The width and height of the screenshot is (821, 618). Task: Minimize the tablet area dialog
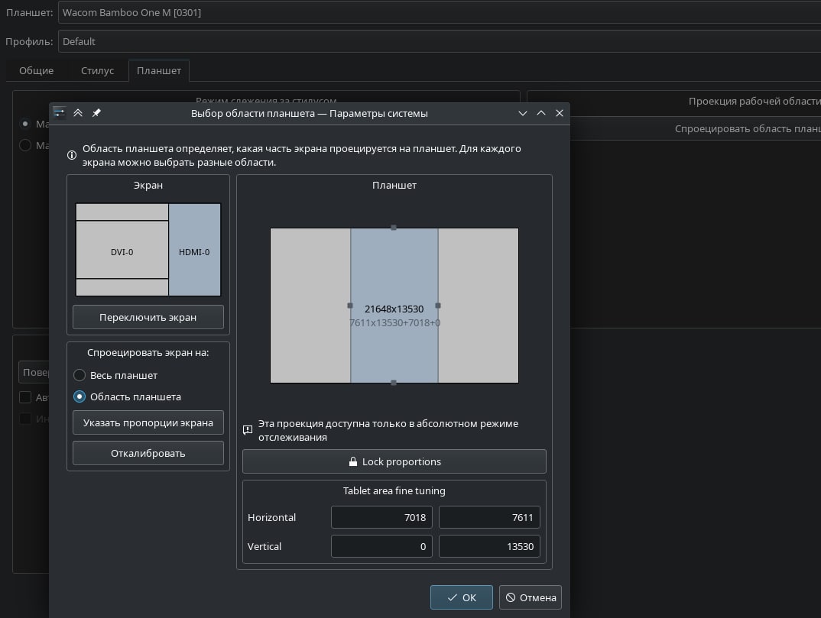pyautogui.click(x=523, y=114)
